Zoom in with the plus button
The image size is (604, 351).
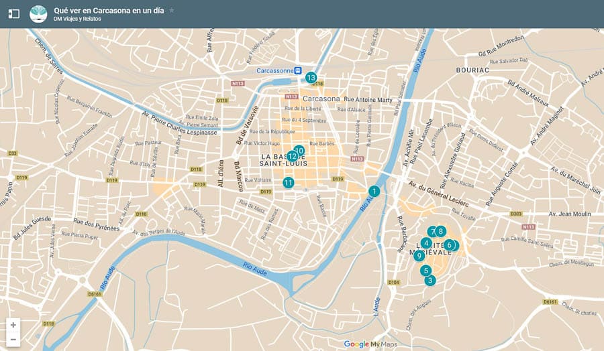pyautogui.click(x=13, y=325)
